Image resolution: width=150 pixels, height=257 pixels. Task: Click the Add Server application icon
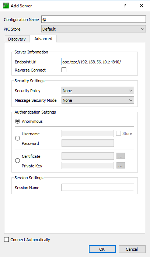6,6
